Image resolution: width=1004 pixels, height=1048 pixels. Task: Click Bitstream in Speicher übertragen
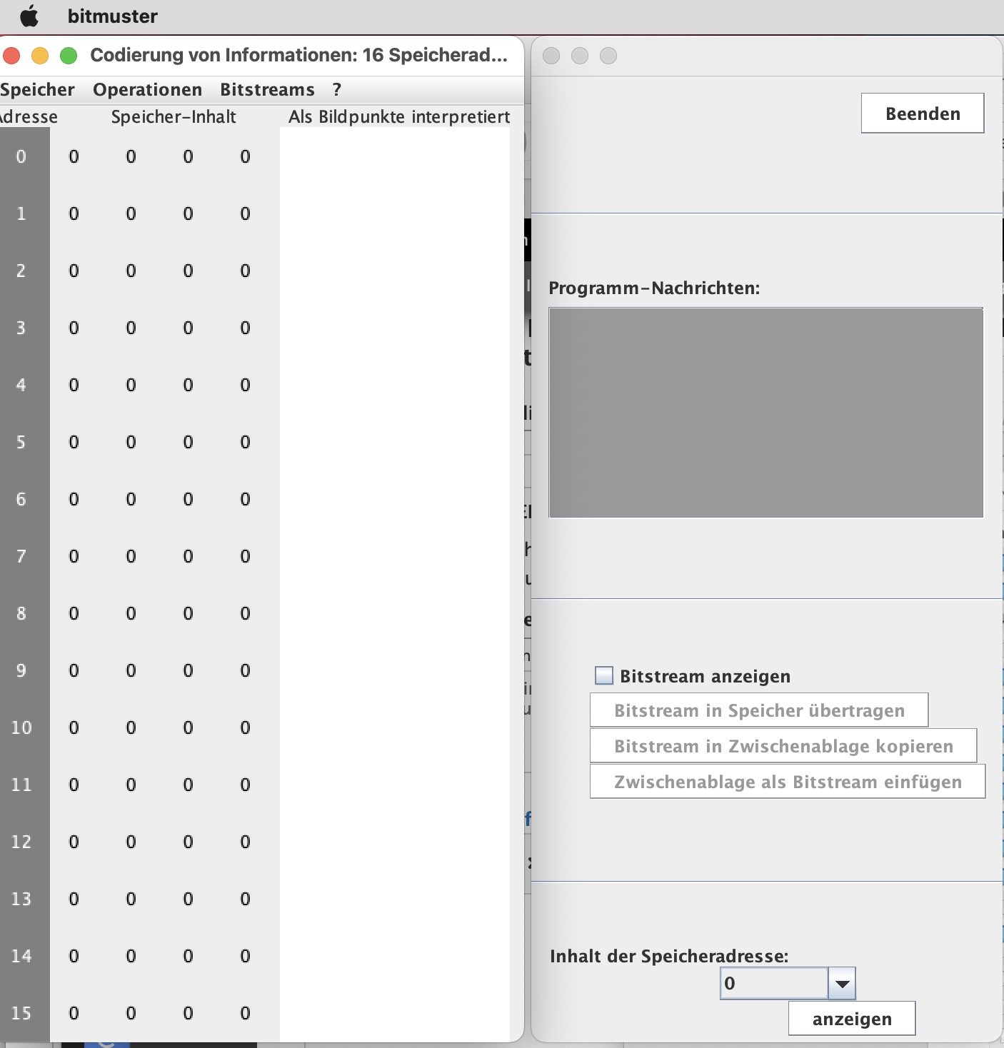coord(758,710)
